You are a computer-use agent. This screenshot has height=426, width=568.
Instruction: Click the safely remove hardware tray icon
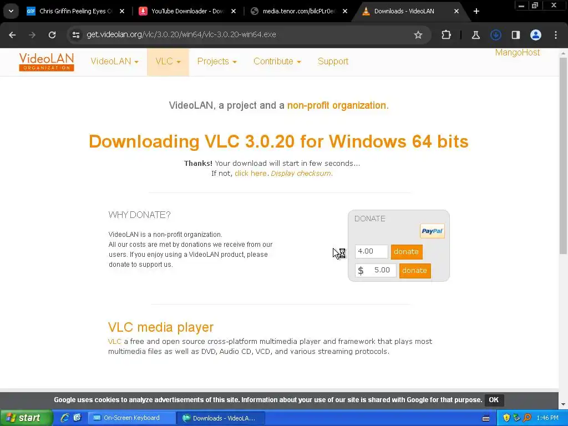point(516,418)
